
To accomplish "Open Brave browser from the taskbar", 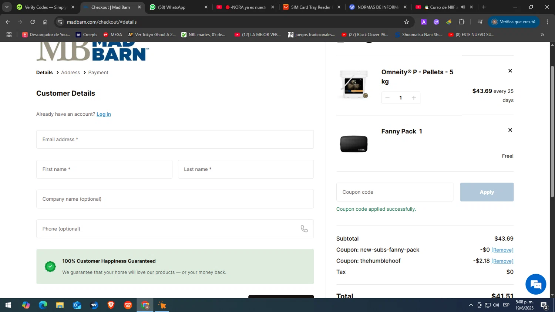I will 111,305.
